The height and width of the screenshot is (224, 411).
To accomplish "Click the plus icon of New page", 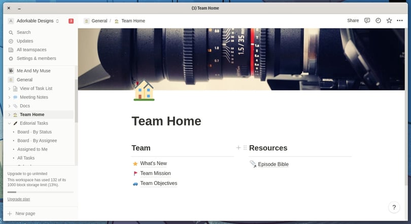I will click(10, 213).
